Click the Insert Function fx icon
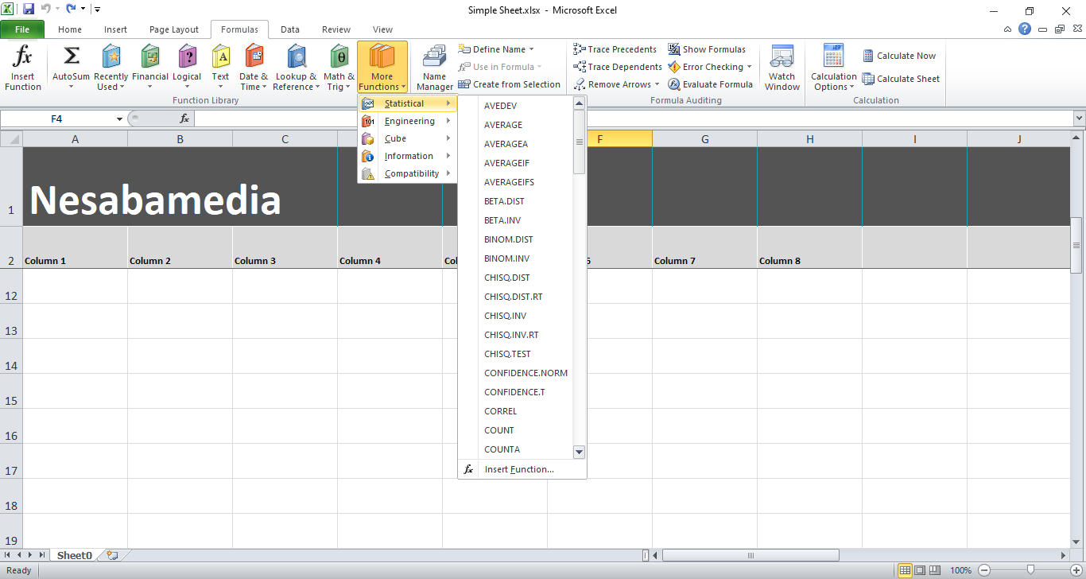The height and width of the screenshot is (579, 1086). tap(23, 57)
